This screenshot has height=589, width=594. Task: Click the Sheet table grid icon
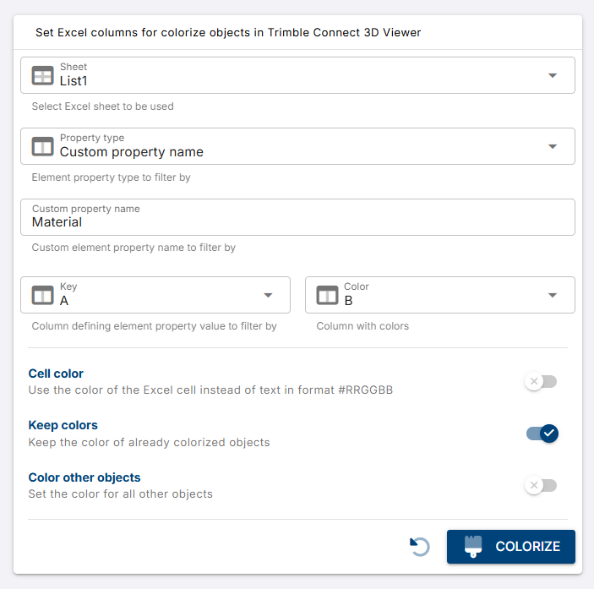coord(42,75)
